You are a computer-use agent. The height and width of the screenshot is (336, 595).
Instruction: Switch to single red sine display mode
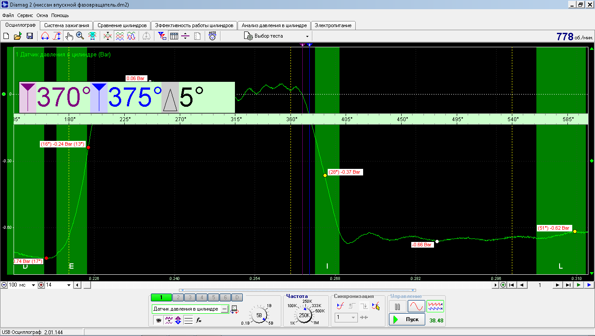coord(416,306)
